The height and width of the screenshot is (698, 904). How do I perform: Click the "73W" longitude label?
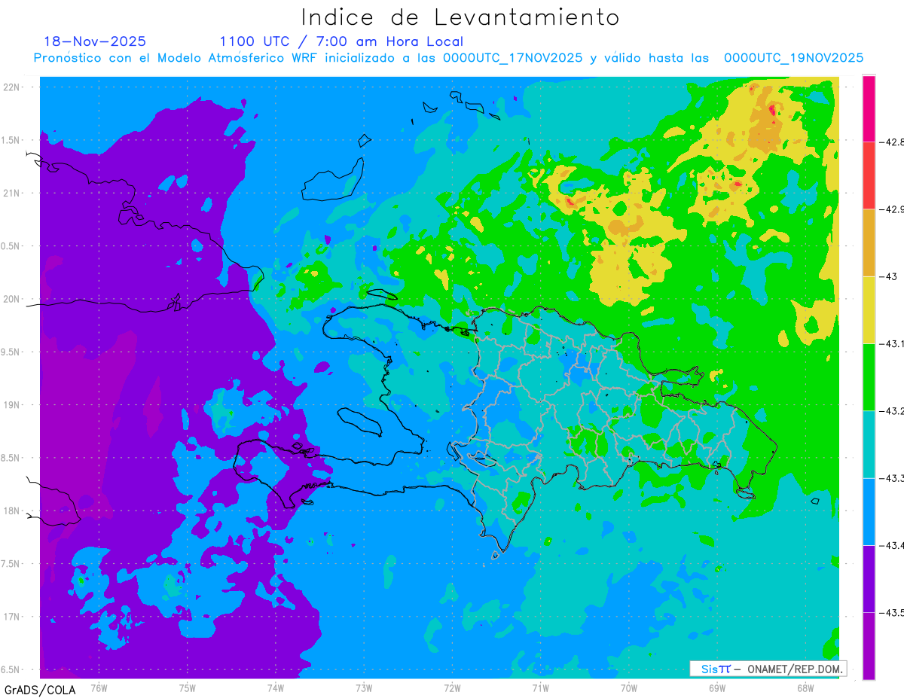tap(364, 687)
